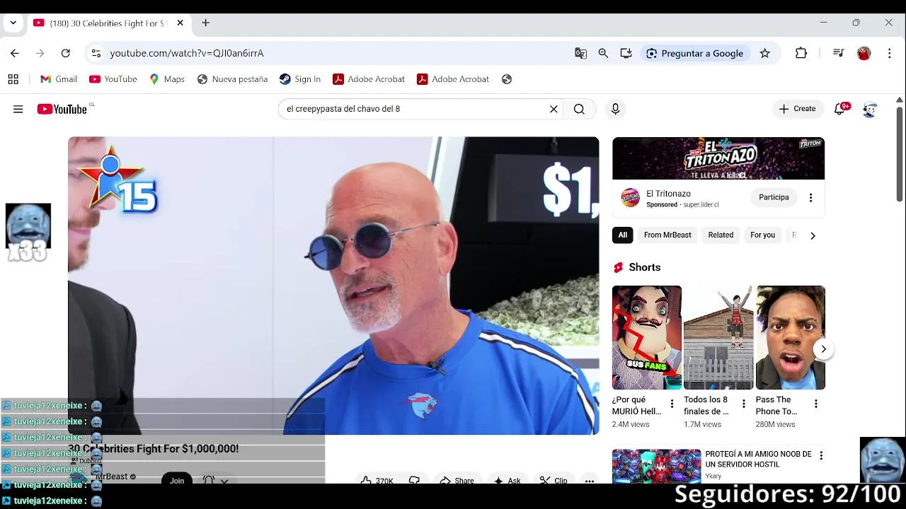Open the Extensions puzzle icon
Image resolution: width=906 pixels, height=509 pixels.
tap(801, 53)
